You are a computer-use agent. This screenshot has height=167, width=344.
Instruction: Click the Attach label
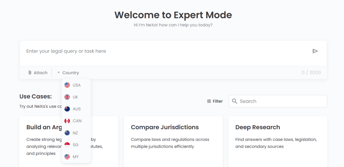click(x=40, y=73)
